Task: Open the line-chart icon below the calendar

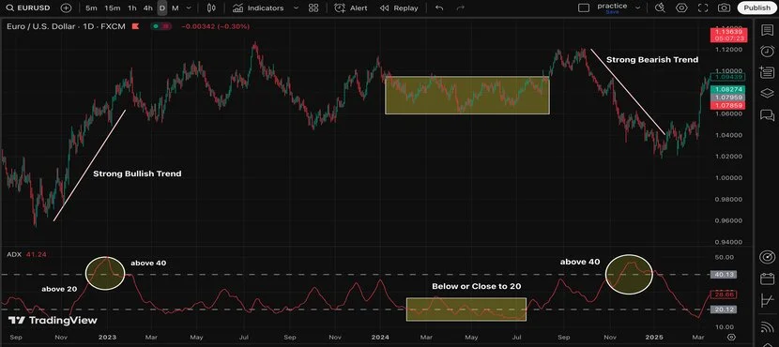Action: [767, 300]
